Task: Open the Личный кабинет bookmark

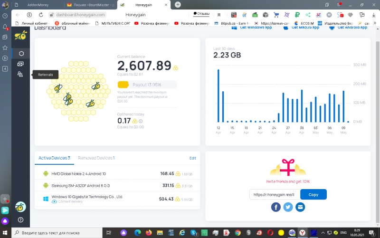Action: 32,23
